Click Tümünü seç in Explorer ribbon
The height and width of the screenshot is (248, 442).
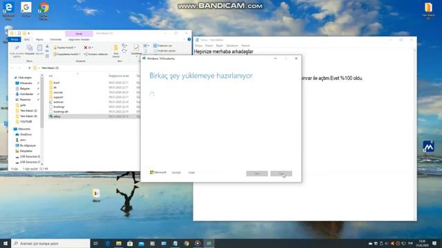[x=163, y=45]
